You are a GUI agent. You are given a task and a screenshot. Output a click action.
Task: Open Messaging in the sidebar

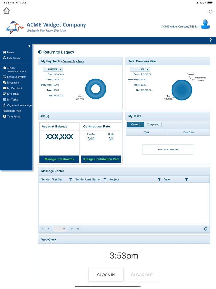[x=11, y=82]
